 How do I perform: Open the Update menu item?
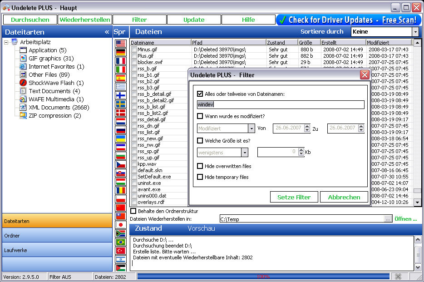coord(194,20)
